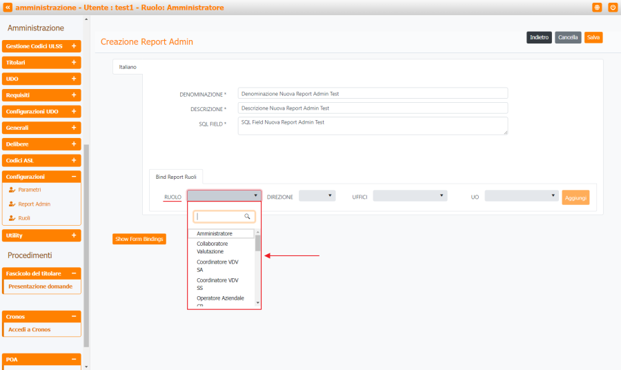Open the UO dropdown
The width and height of the screenshot is (621, 370).
[x=521, y=196]
